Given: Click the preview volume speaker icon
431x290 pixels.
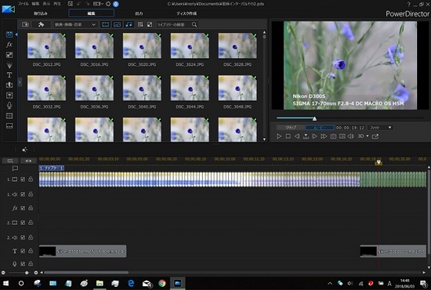Looking at the screenshot, I should coord(351,136).
